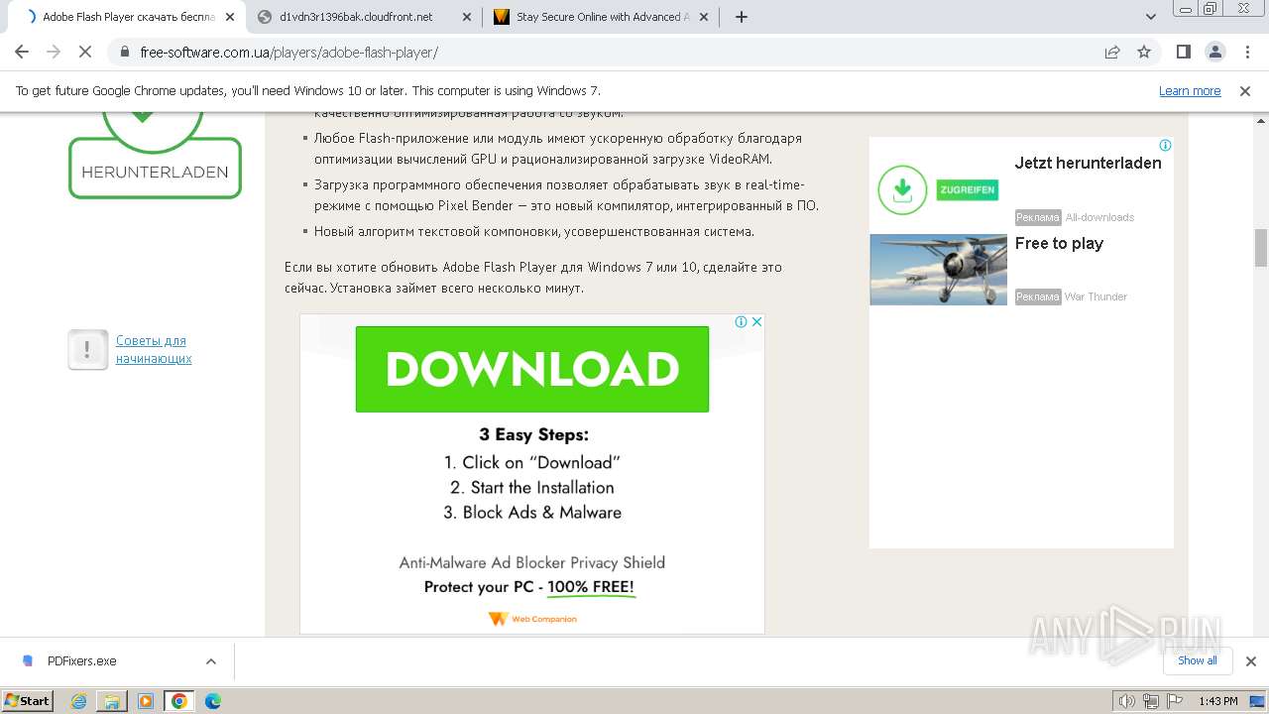1269x714 pixels.
Task: Click the taskbar clock 1:43 PM
Action: pyautogui.click(x=1217, y=701)
